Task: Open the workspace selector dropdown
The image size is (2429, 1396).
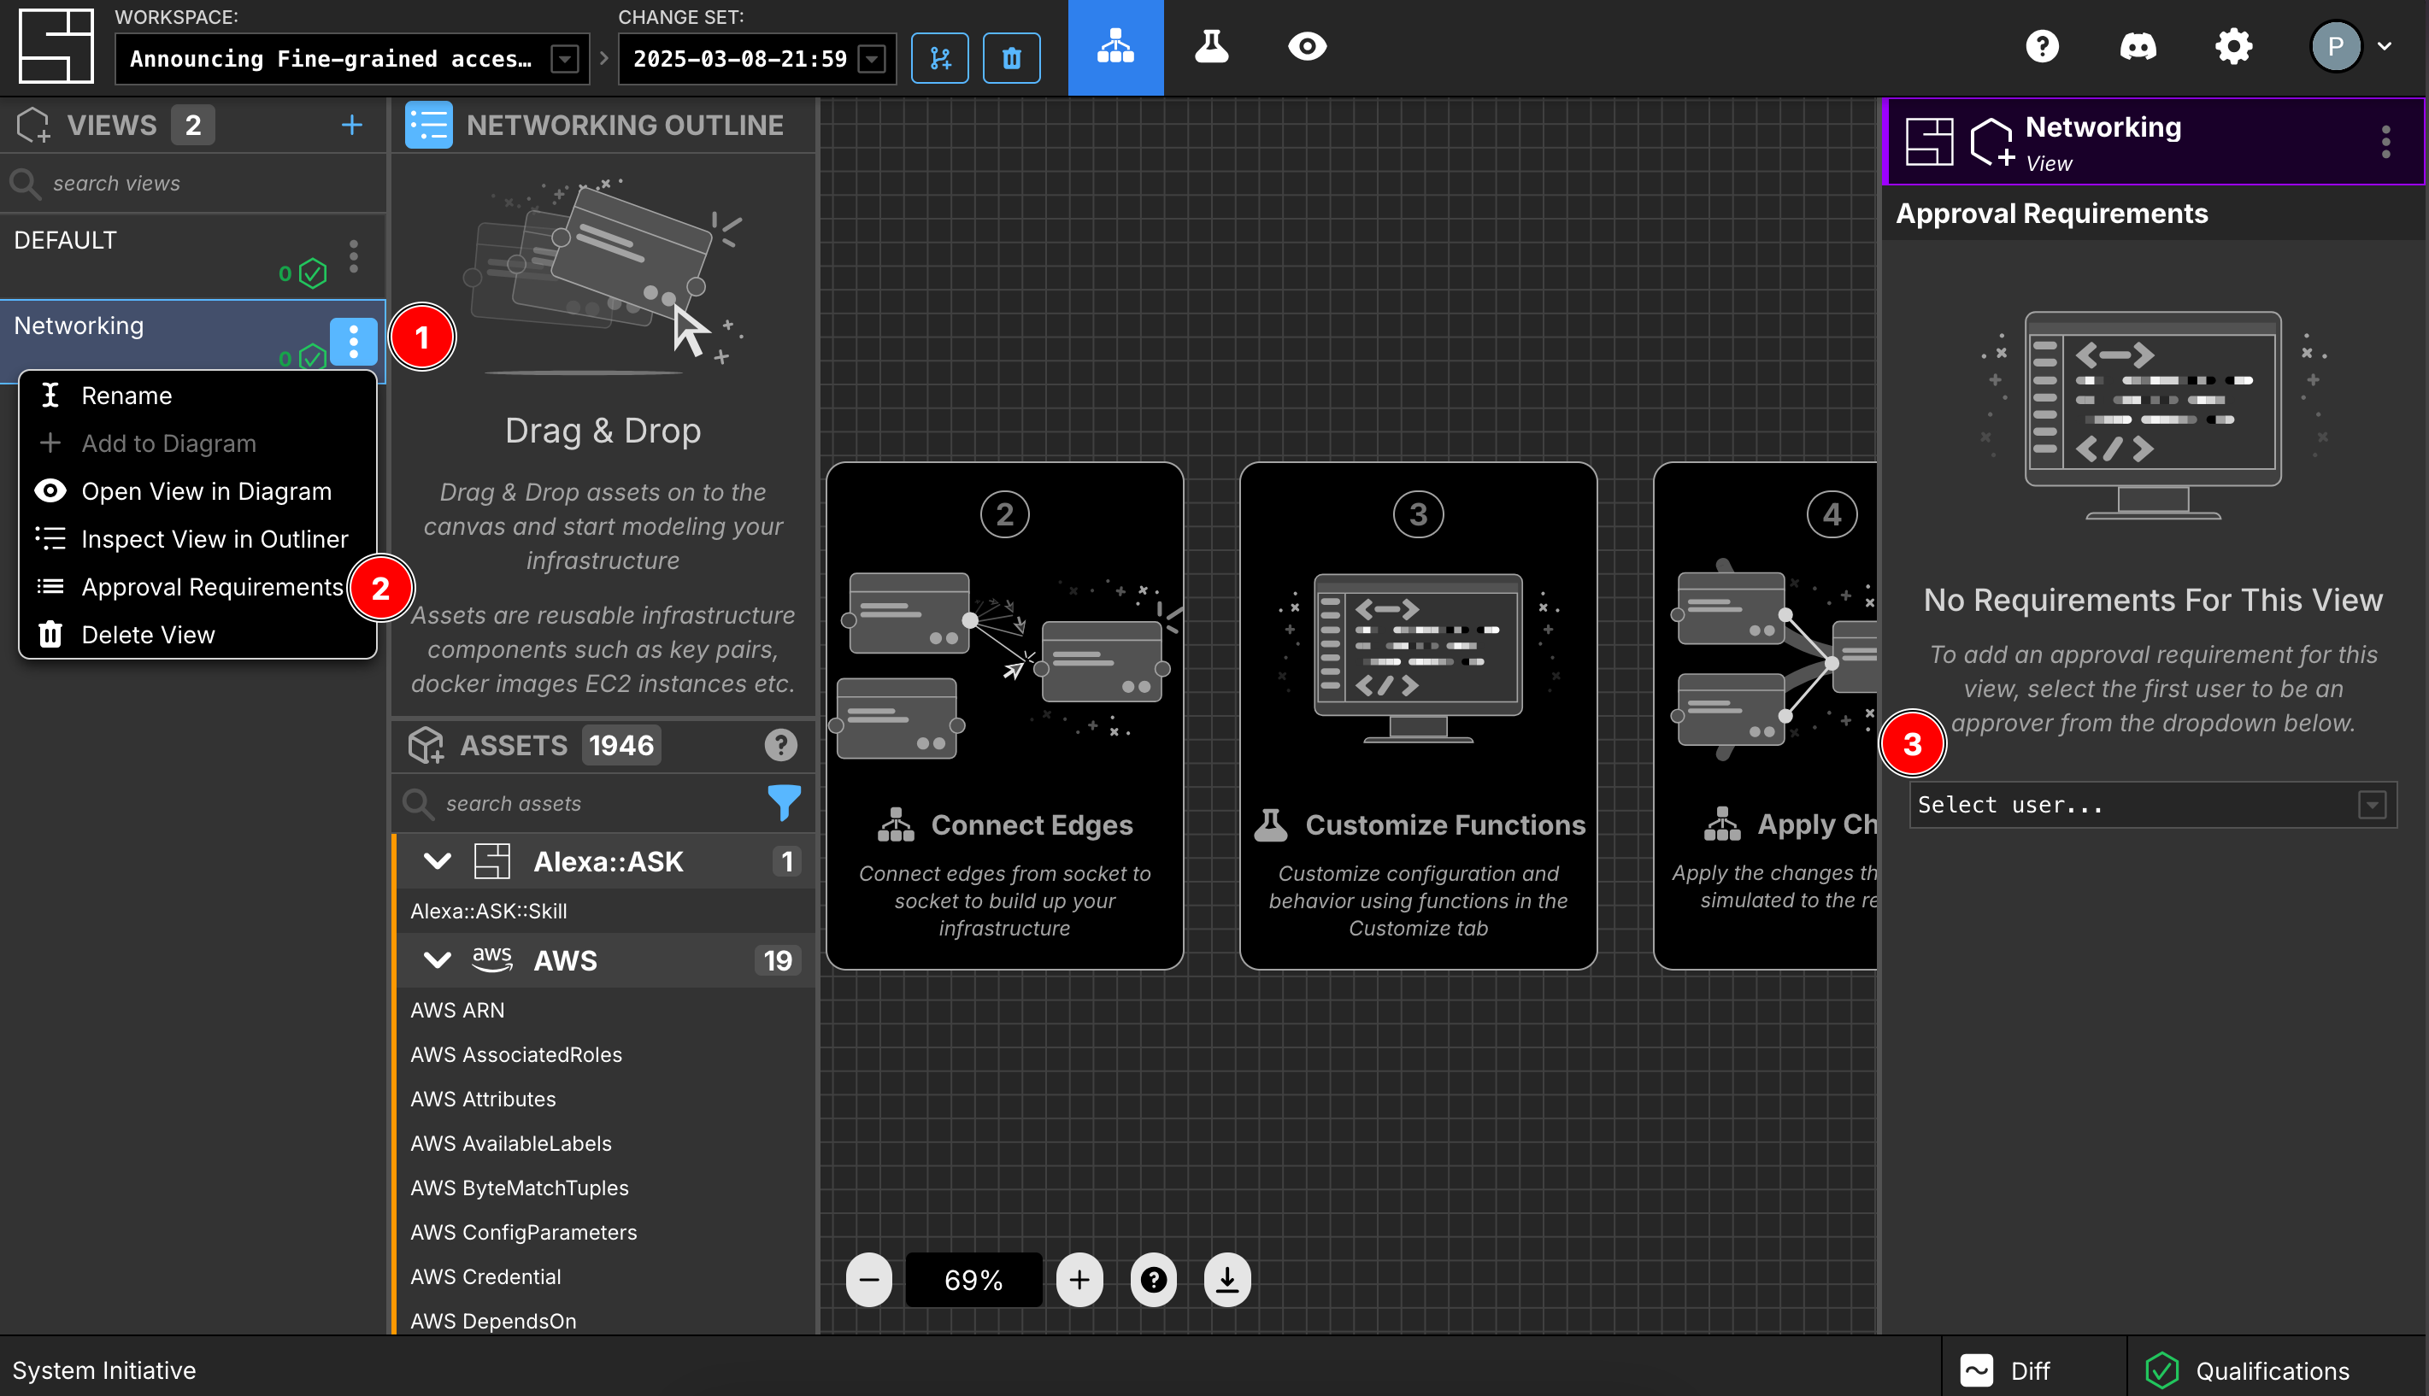Action: point(352,58)
